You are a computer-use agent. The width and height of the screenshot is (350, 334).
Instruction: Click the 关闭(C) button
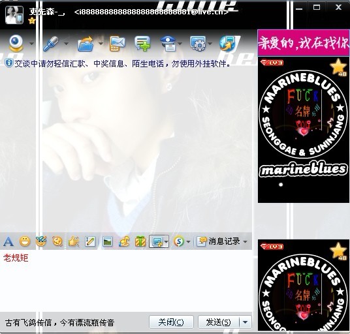pos(171,322)
